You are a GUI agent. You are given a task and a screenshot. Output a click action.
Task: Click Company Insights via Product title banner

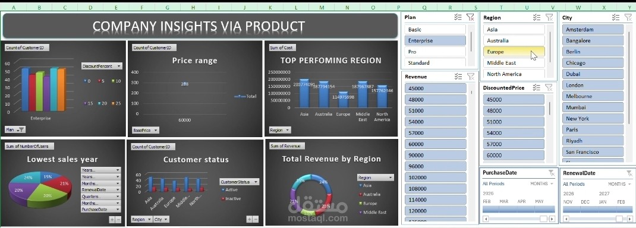coord(200,26)
